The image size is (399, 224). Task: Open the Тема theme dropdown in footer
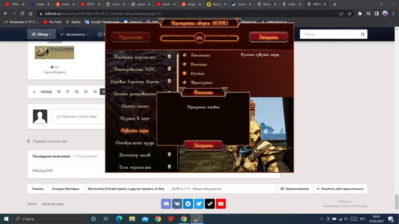tap(32, 204)
